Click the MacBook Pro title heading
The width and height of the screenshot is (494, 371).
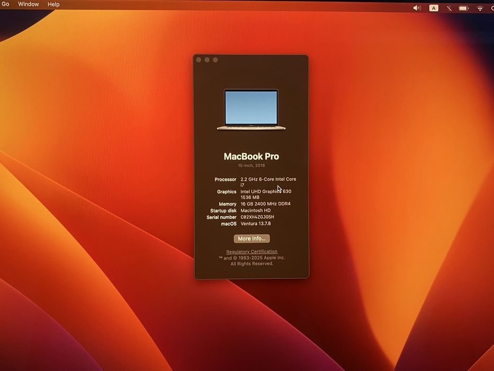pyautogui.click(x=251, y=156)
